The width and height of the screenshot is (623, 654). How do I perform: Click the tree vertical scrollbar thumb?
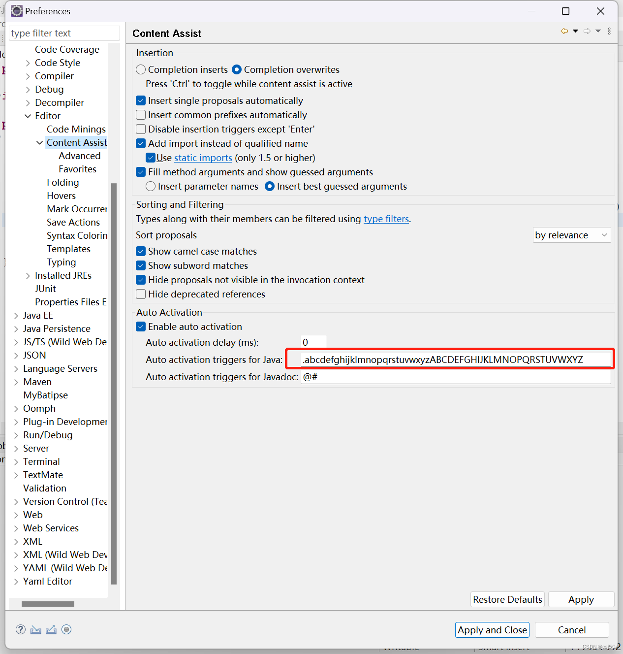coord(114,384)
